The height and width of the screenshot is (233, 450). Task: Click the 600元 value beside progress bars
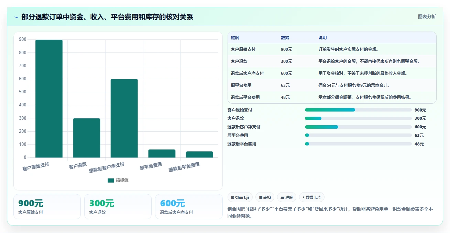click(x=420, y=127)
